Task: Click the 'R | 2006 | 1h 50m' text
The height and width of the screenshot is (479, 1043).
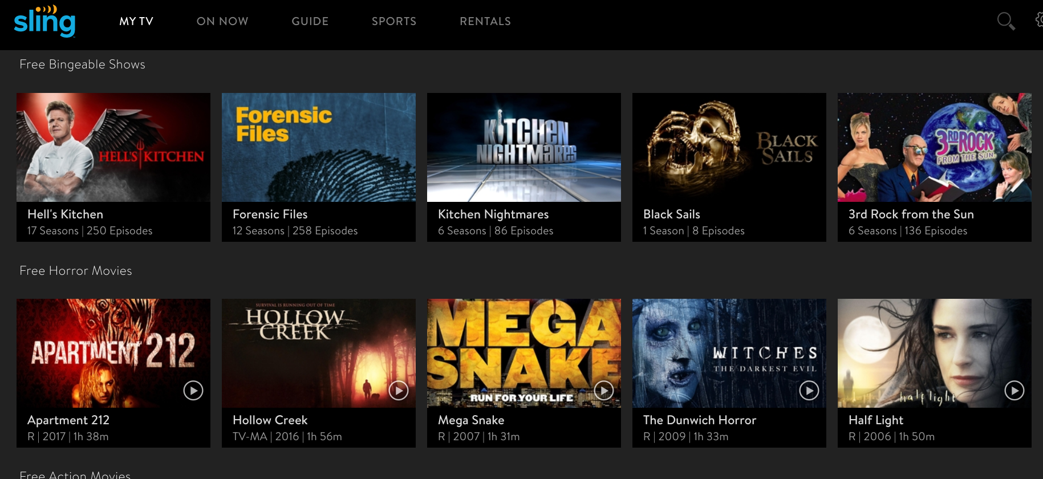Action: [x=892, y=437]
